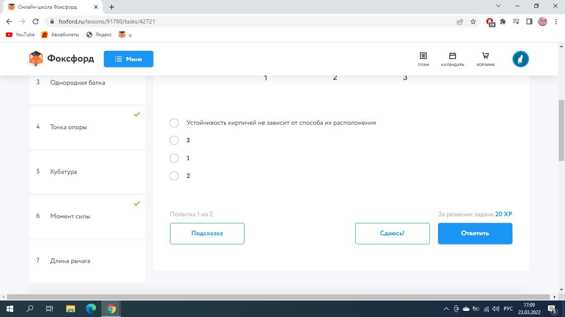The width and height of the screenshot is (565, 317).
Task: Click the Подсказка hint button
Action: tap(207, 234)
